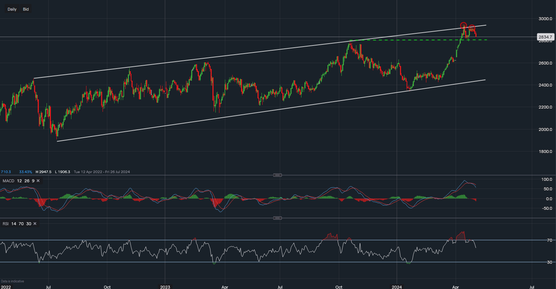Select the Bid tab at top left
Viewport: 556px width, 289px height.
point(26,9)
